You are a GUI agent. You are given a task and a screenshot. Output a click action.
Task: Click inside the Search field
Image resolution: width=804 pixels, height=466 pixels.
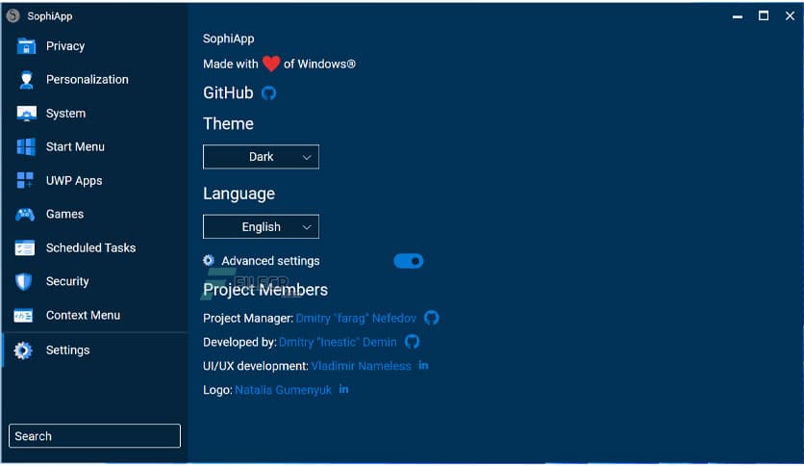coord(95,436)
